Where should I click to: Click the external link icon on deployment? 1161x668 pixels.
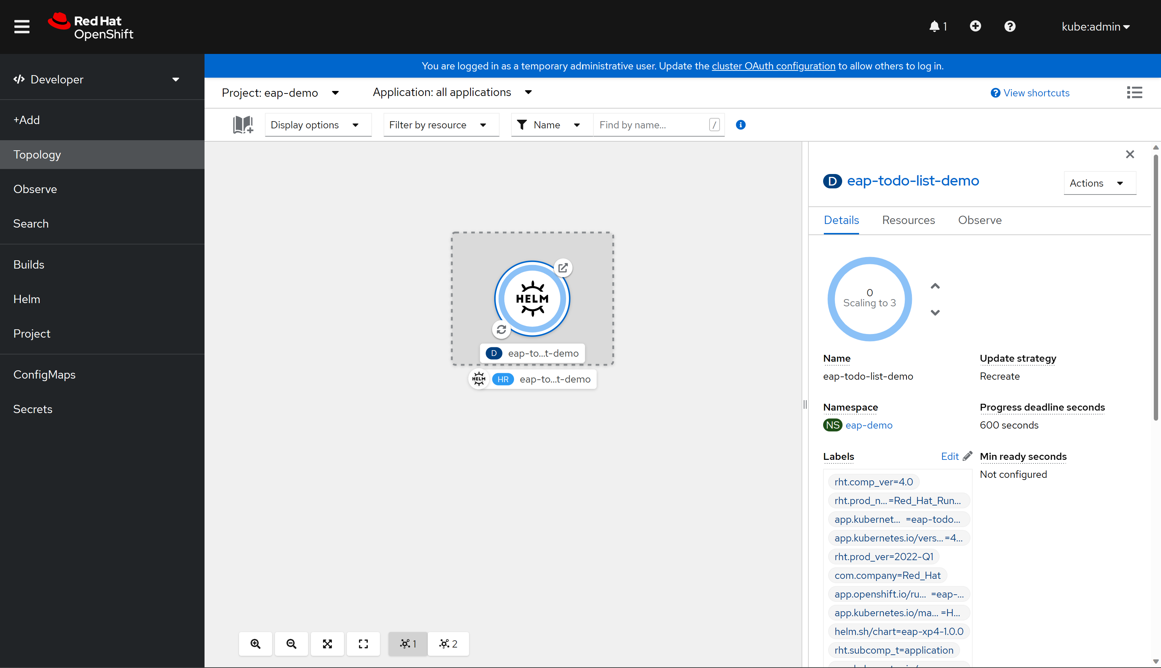563,268
